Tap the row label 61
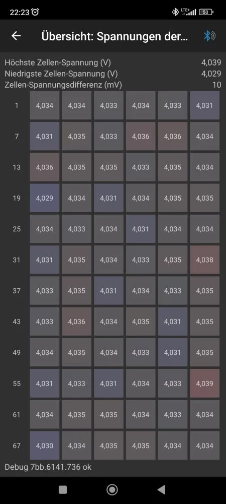The width and height of the screenshot is (226, 504). (x=17, y=415)
